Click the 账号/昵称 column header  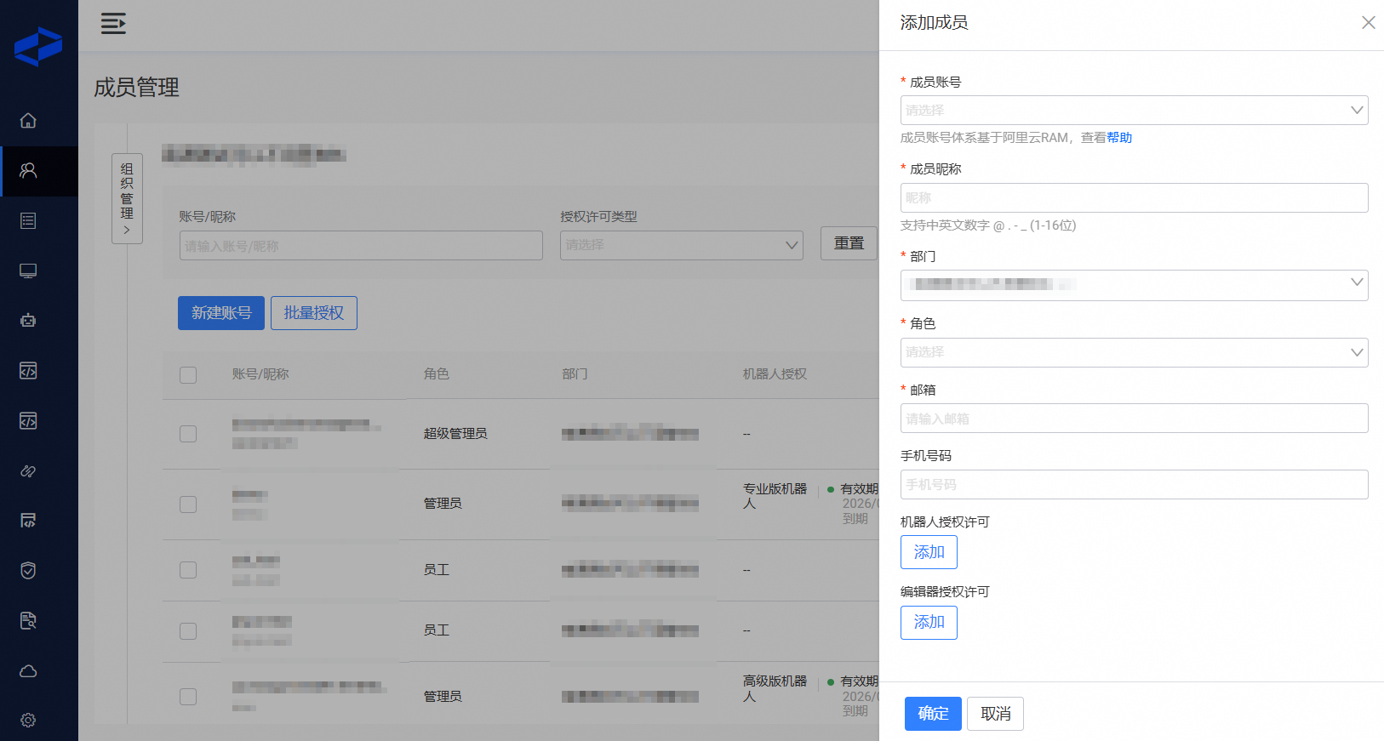[x=260, y=374]
